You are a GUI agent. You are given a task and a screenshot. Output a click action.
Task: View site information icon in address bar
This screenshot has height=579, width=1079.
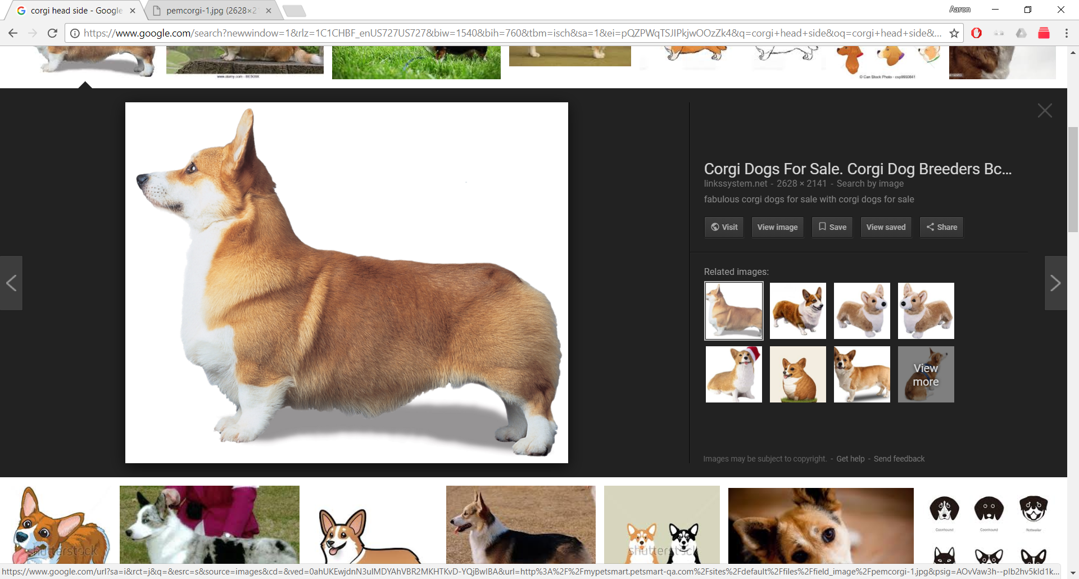(75, 33)
